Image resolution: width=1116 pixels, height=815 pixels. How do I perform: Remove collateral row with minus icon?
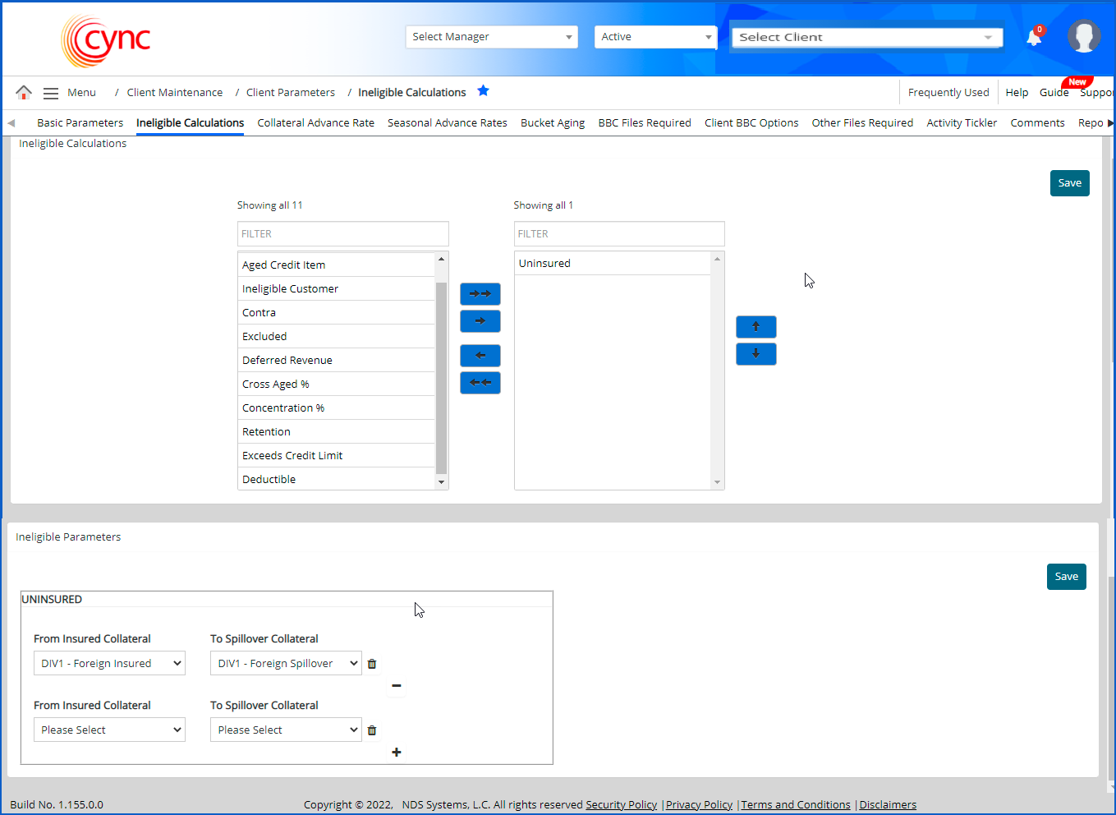tap(397, 686)
